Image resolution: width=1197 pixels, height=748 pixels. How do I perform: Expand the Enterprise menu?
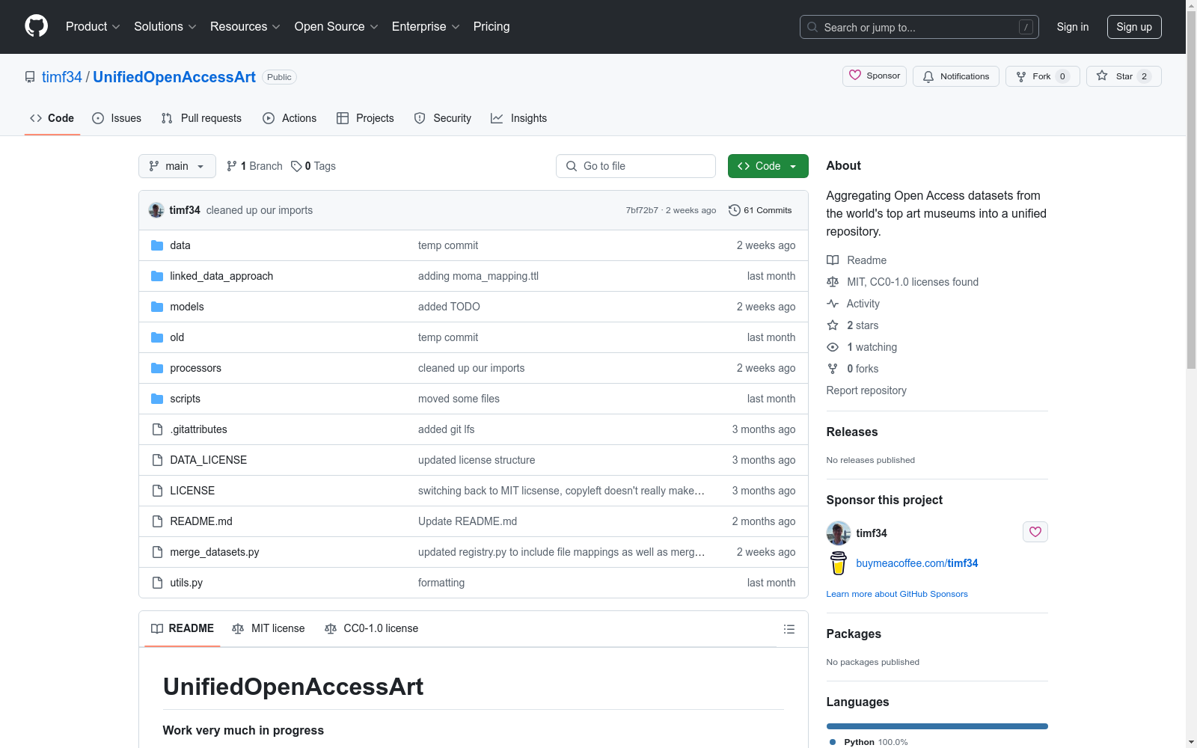coord(426,27)
